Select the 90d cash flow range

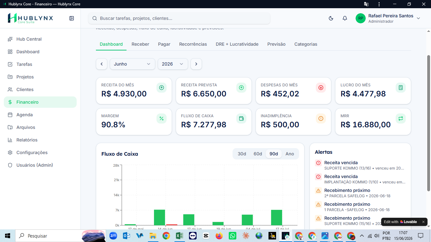[x=274, y=154]
